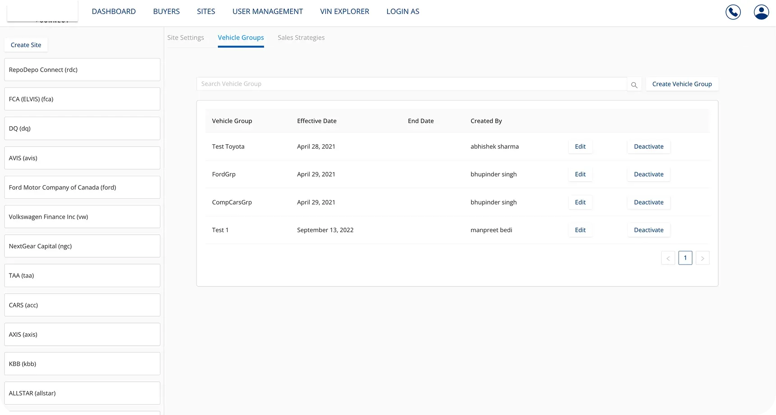The image size is (776, 415).
Task: Open the Dashboard menu item
Action: pyautogui.click(x=114, y=11)
